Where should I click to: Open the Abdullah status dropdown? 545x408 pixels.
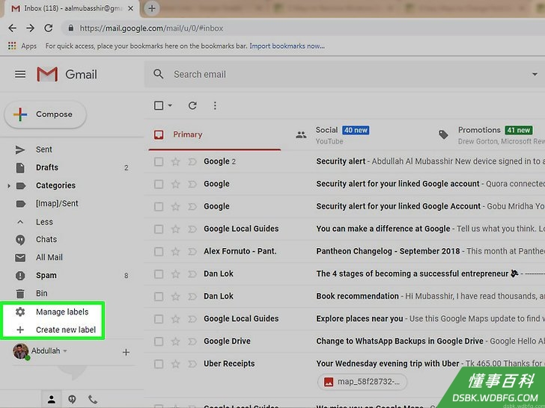(x=65, y=351)
